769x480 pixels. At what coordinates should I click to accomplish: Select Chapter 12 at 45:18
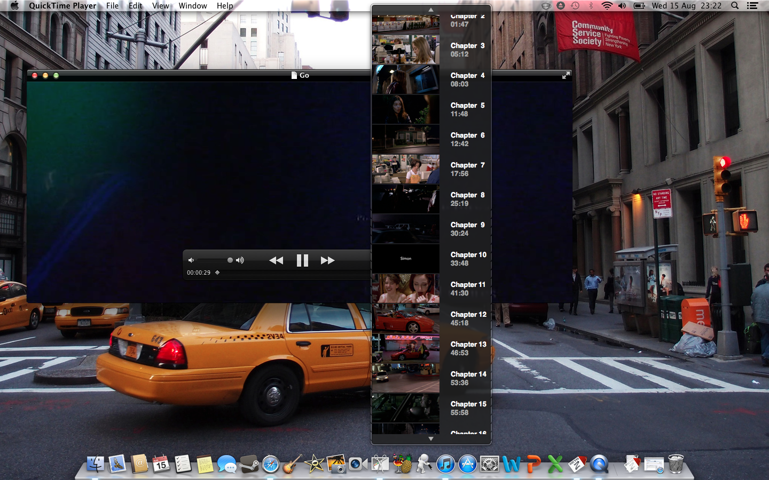[431, 318]
